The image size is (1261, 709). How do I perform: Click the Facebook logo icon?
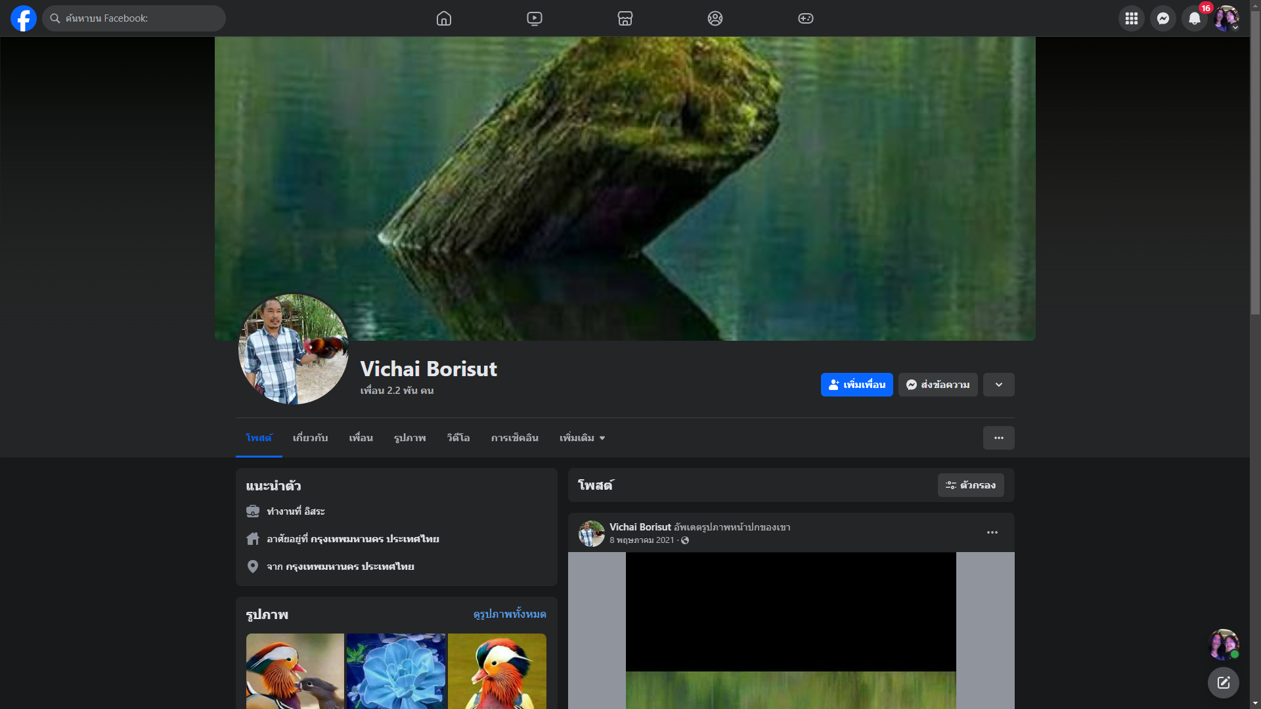pos(24,18)
